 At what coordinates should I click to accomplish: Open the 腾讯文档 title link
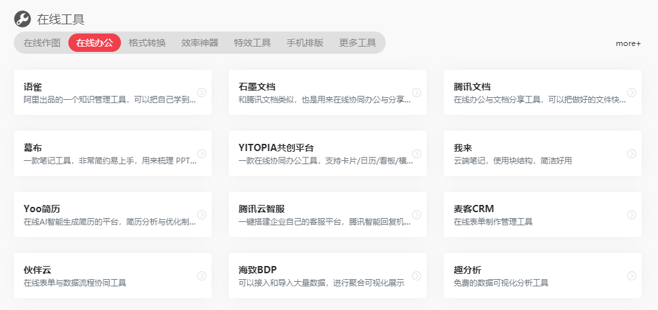click(x=472, y=87)
